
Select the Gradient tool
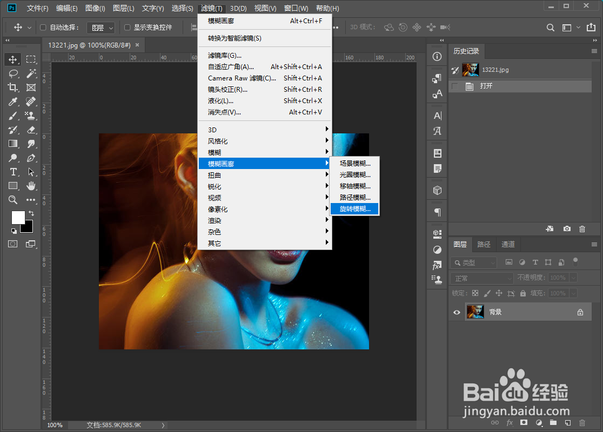pyautogui.click(x=12, y=144)
